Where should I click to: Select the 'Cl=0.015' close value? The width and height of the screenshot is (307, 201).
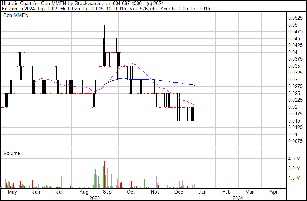(x=117, y=9)
